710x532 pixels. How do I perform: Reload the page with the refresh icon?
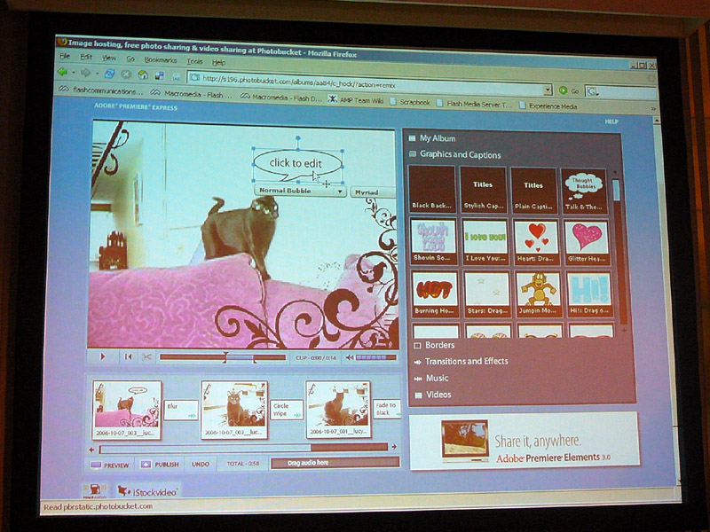[109, 74]
